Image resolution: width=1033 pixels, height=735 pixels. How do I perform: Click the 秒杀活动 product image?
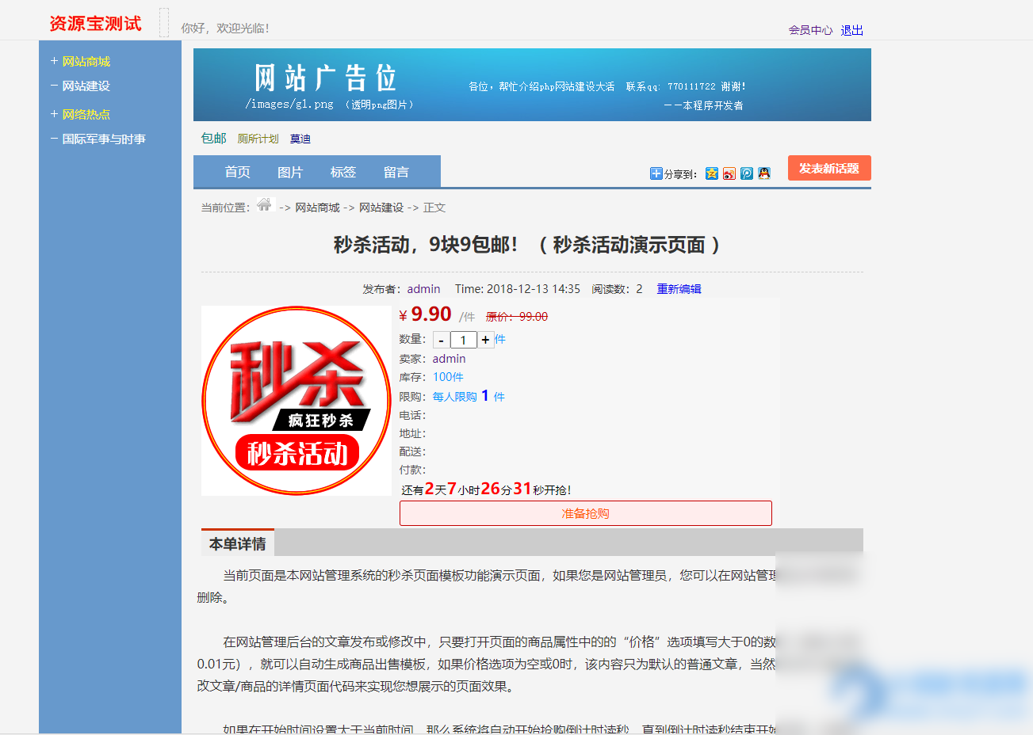point(295,400)
